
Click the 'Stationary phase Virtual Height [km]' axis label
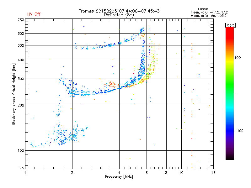click(x=14, y=94)
